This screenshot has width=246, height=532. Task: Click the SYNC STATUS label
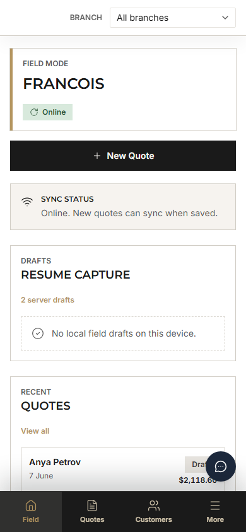click(67, 199)
